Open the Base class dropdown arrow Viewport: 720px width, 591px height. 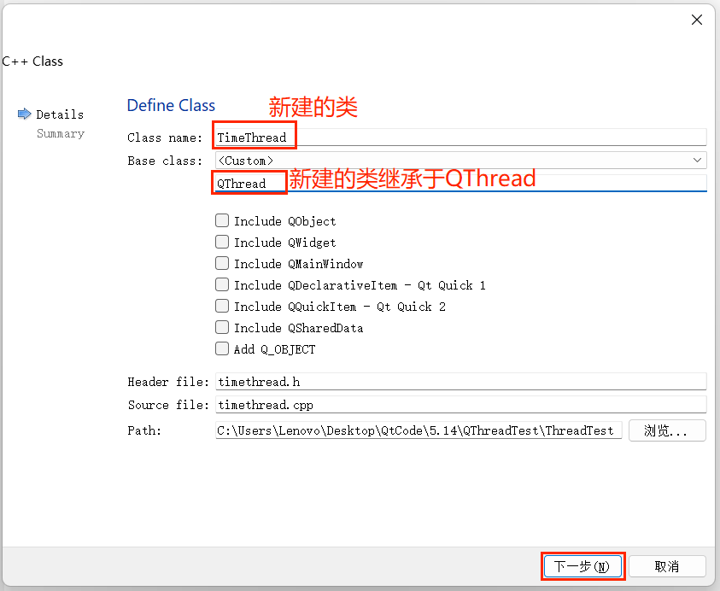(697, 161)
